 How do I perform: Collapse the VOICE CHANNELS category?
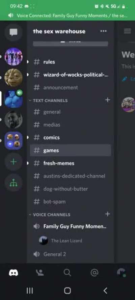[50, 215]
